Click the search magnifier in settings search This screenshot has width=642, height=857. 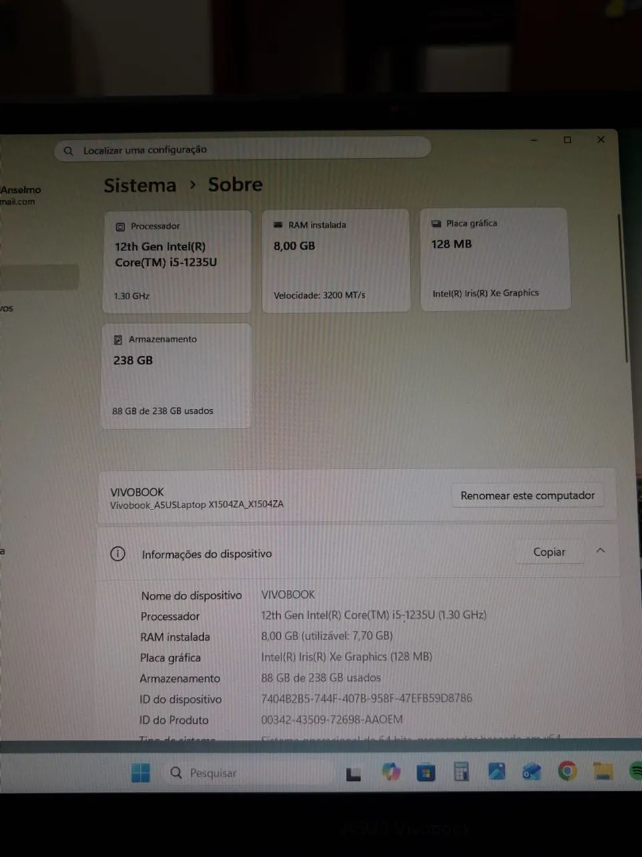coord(68,151)
